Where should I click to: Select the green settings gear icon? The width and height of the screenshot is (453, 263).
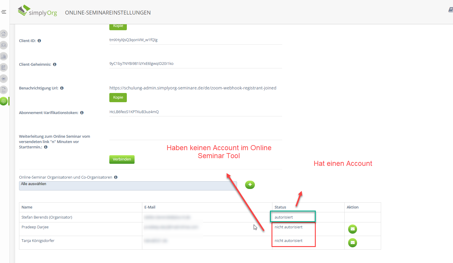(4, 101)
